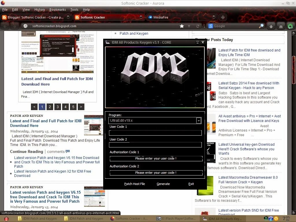This screenshot has width=296, height=222.
Task: Open the downloads arrow toolbar icon
Action: 271,26
